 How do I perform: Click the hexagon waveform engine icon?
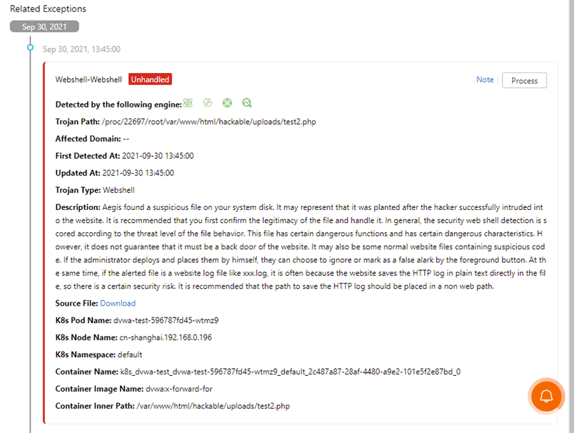tap(207, 103)
